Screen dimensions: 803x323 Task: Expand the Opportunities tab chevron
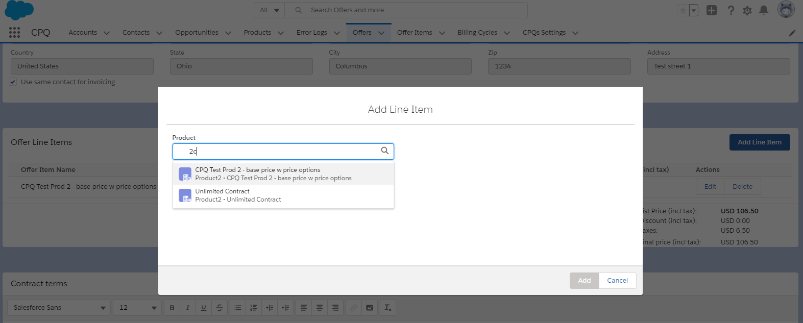pos(228,33)
